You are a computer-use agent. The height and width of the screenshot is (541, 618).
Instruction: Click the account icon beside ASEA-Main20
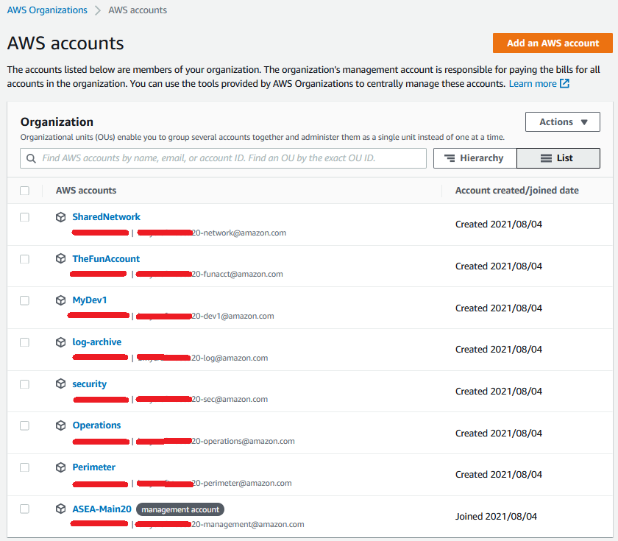(x=60, y=509)
